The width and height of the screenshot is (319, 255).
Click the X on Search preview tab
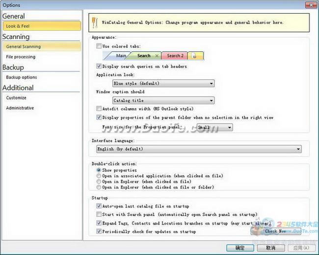(157, 56)
